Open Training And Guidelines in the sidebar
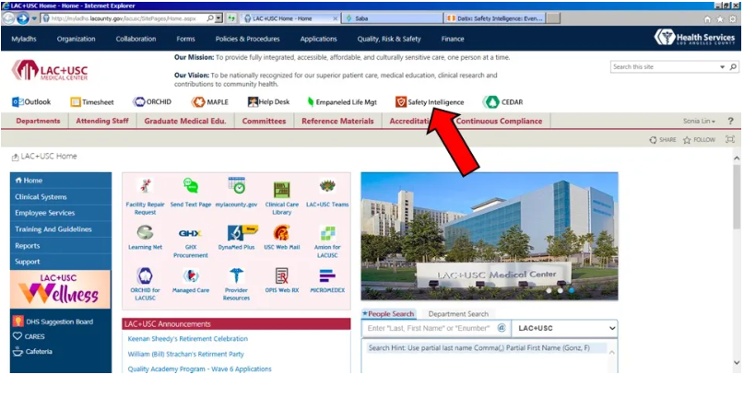The height and width of the screenshot is (398, 744). pyautogui.click(x=61, y=229)
